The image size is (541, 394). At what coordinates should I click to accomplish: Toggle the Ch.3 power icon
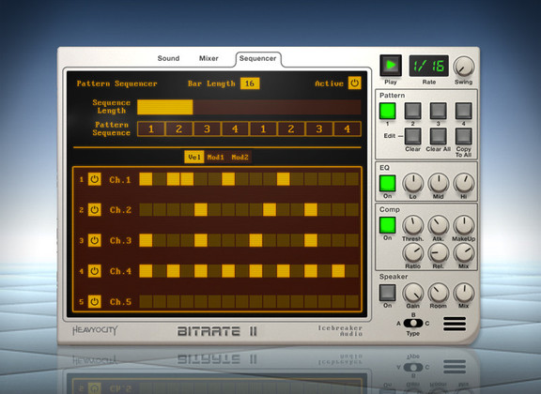[x=95, y=240]
